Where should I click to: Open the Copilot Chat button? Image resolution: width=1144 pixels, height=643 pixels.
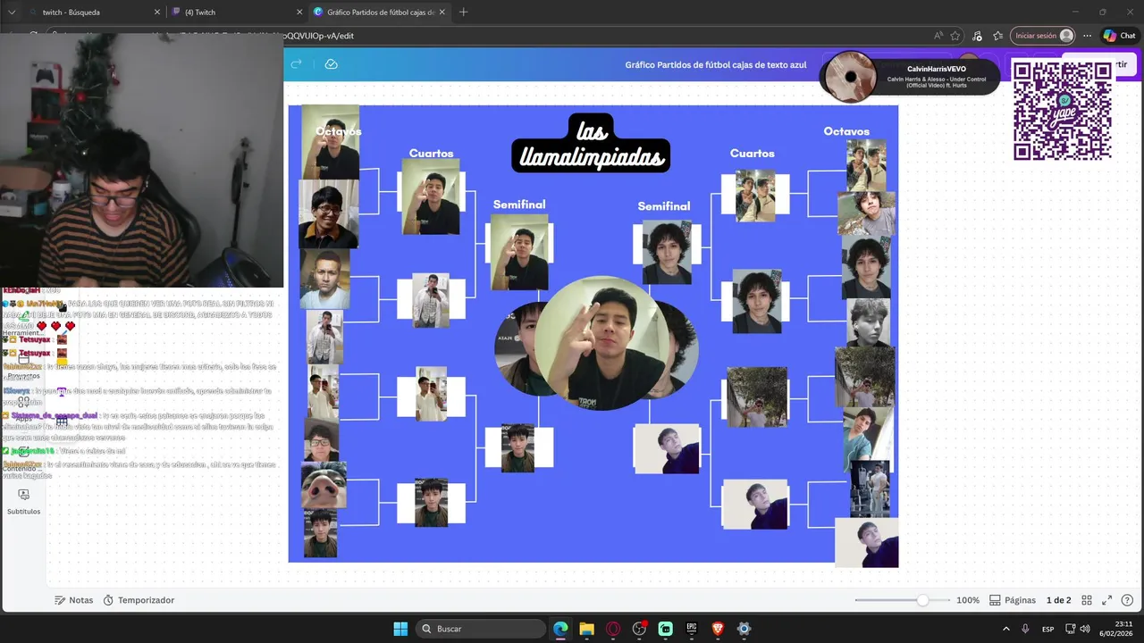click(x=1119, y=36)
